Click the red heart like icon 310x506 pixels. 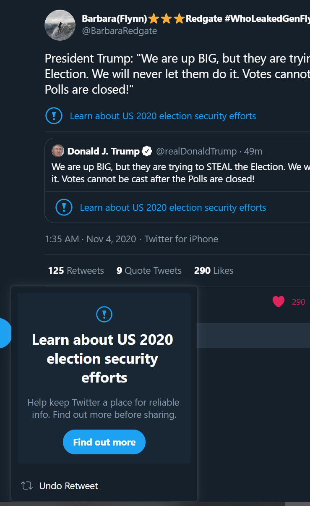279,302
